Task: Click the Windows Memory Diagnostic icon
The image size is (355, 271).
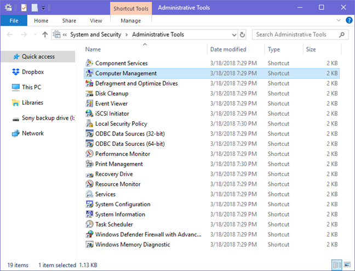Action: point(89,244)
